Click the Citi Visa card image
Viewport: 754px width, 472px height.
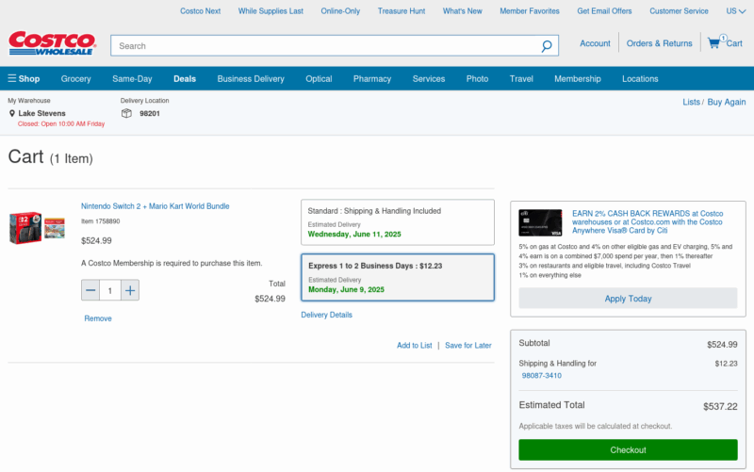540,222
